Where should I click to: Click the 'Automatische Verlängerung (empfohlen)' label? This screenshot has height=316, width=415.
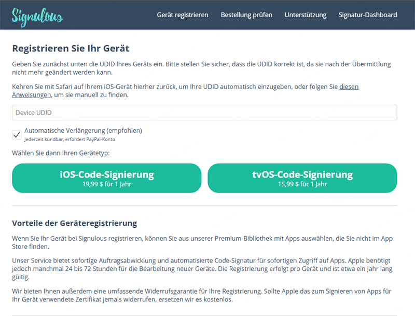coord(83,131)
